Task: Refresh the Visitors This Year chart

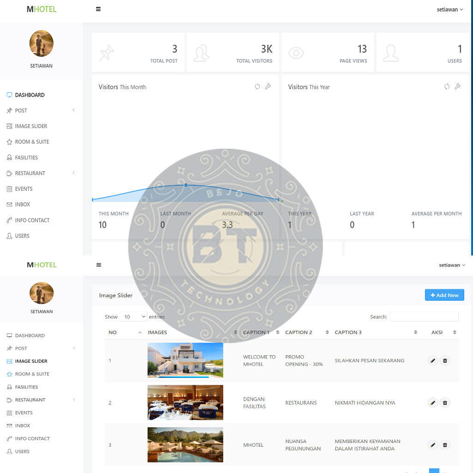Action: click(x=447, y=87)
